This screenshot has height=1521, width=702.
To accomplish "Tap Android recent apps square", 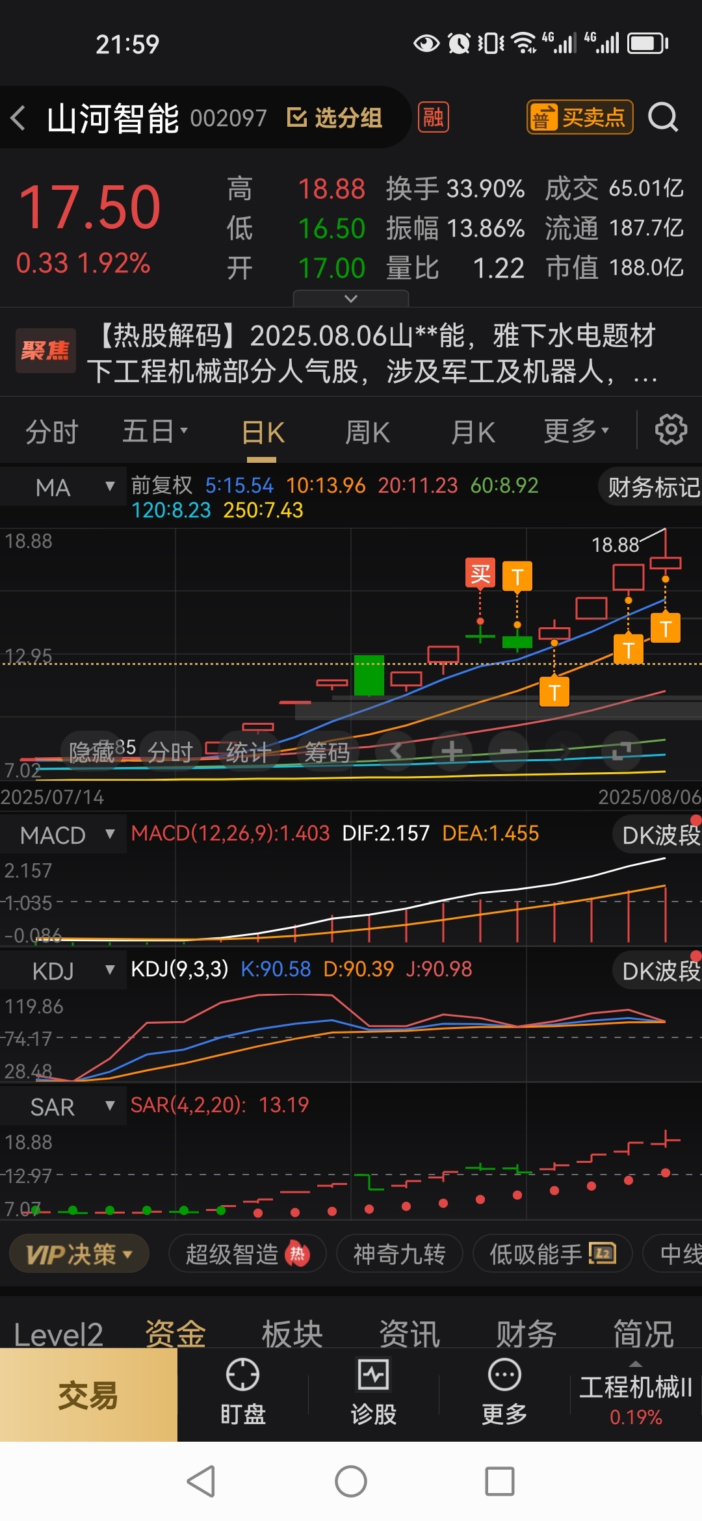I will (x=500, y=1481).
